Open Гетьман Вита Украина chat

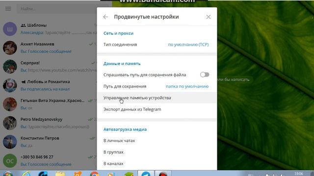pyautogui.click(x=49, y=104)
